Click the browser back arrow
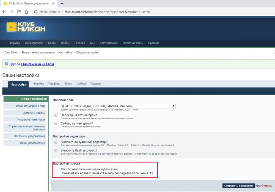Viewport: 275px width, 192px height. 4,12
